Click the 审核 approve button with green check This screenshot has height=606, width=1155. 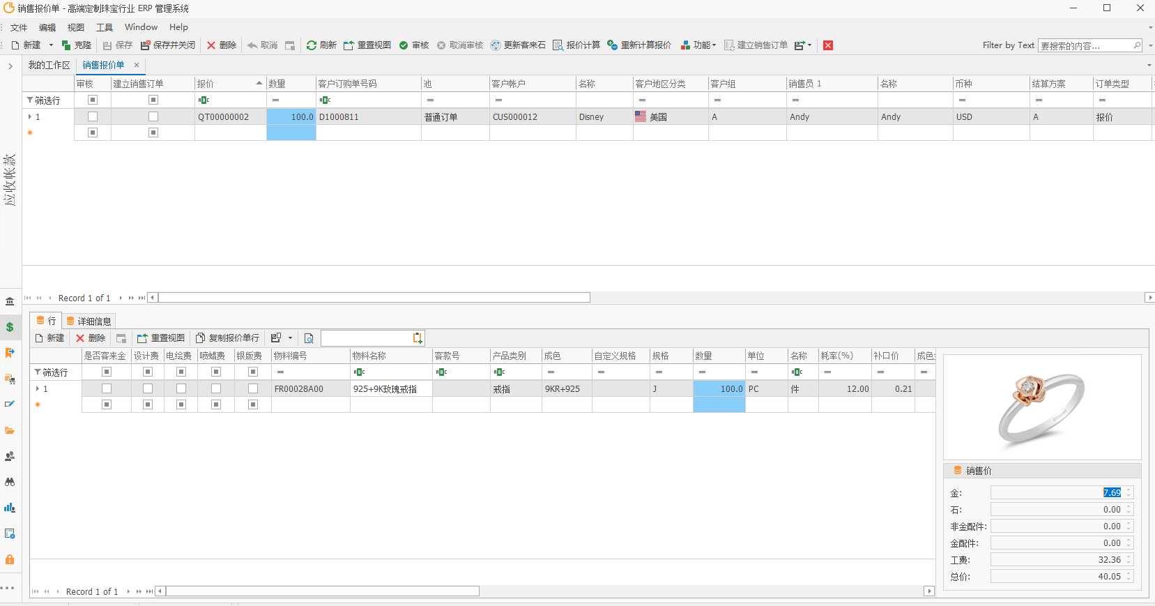click(404, 45)
